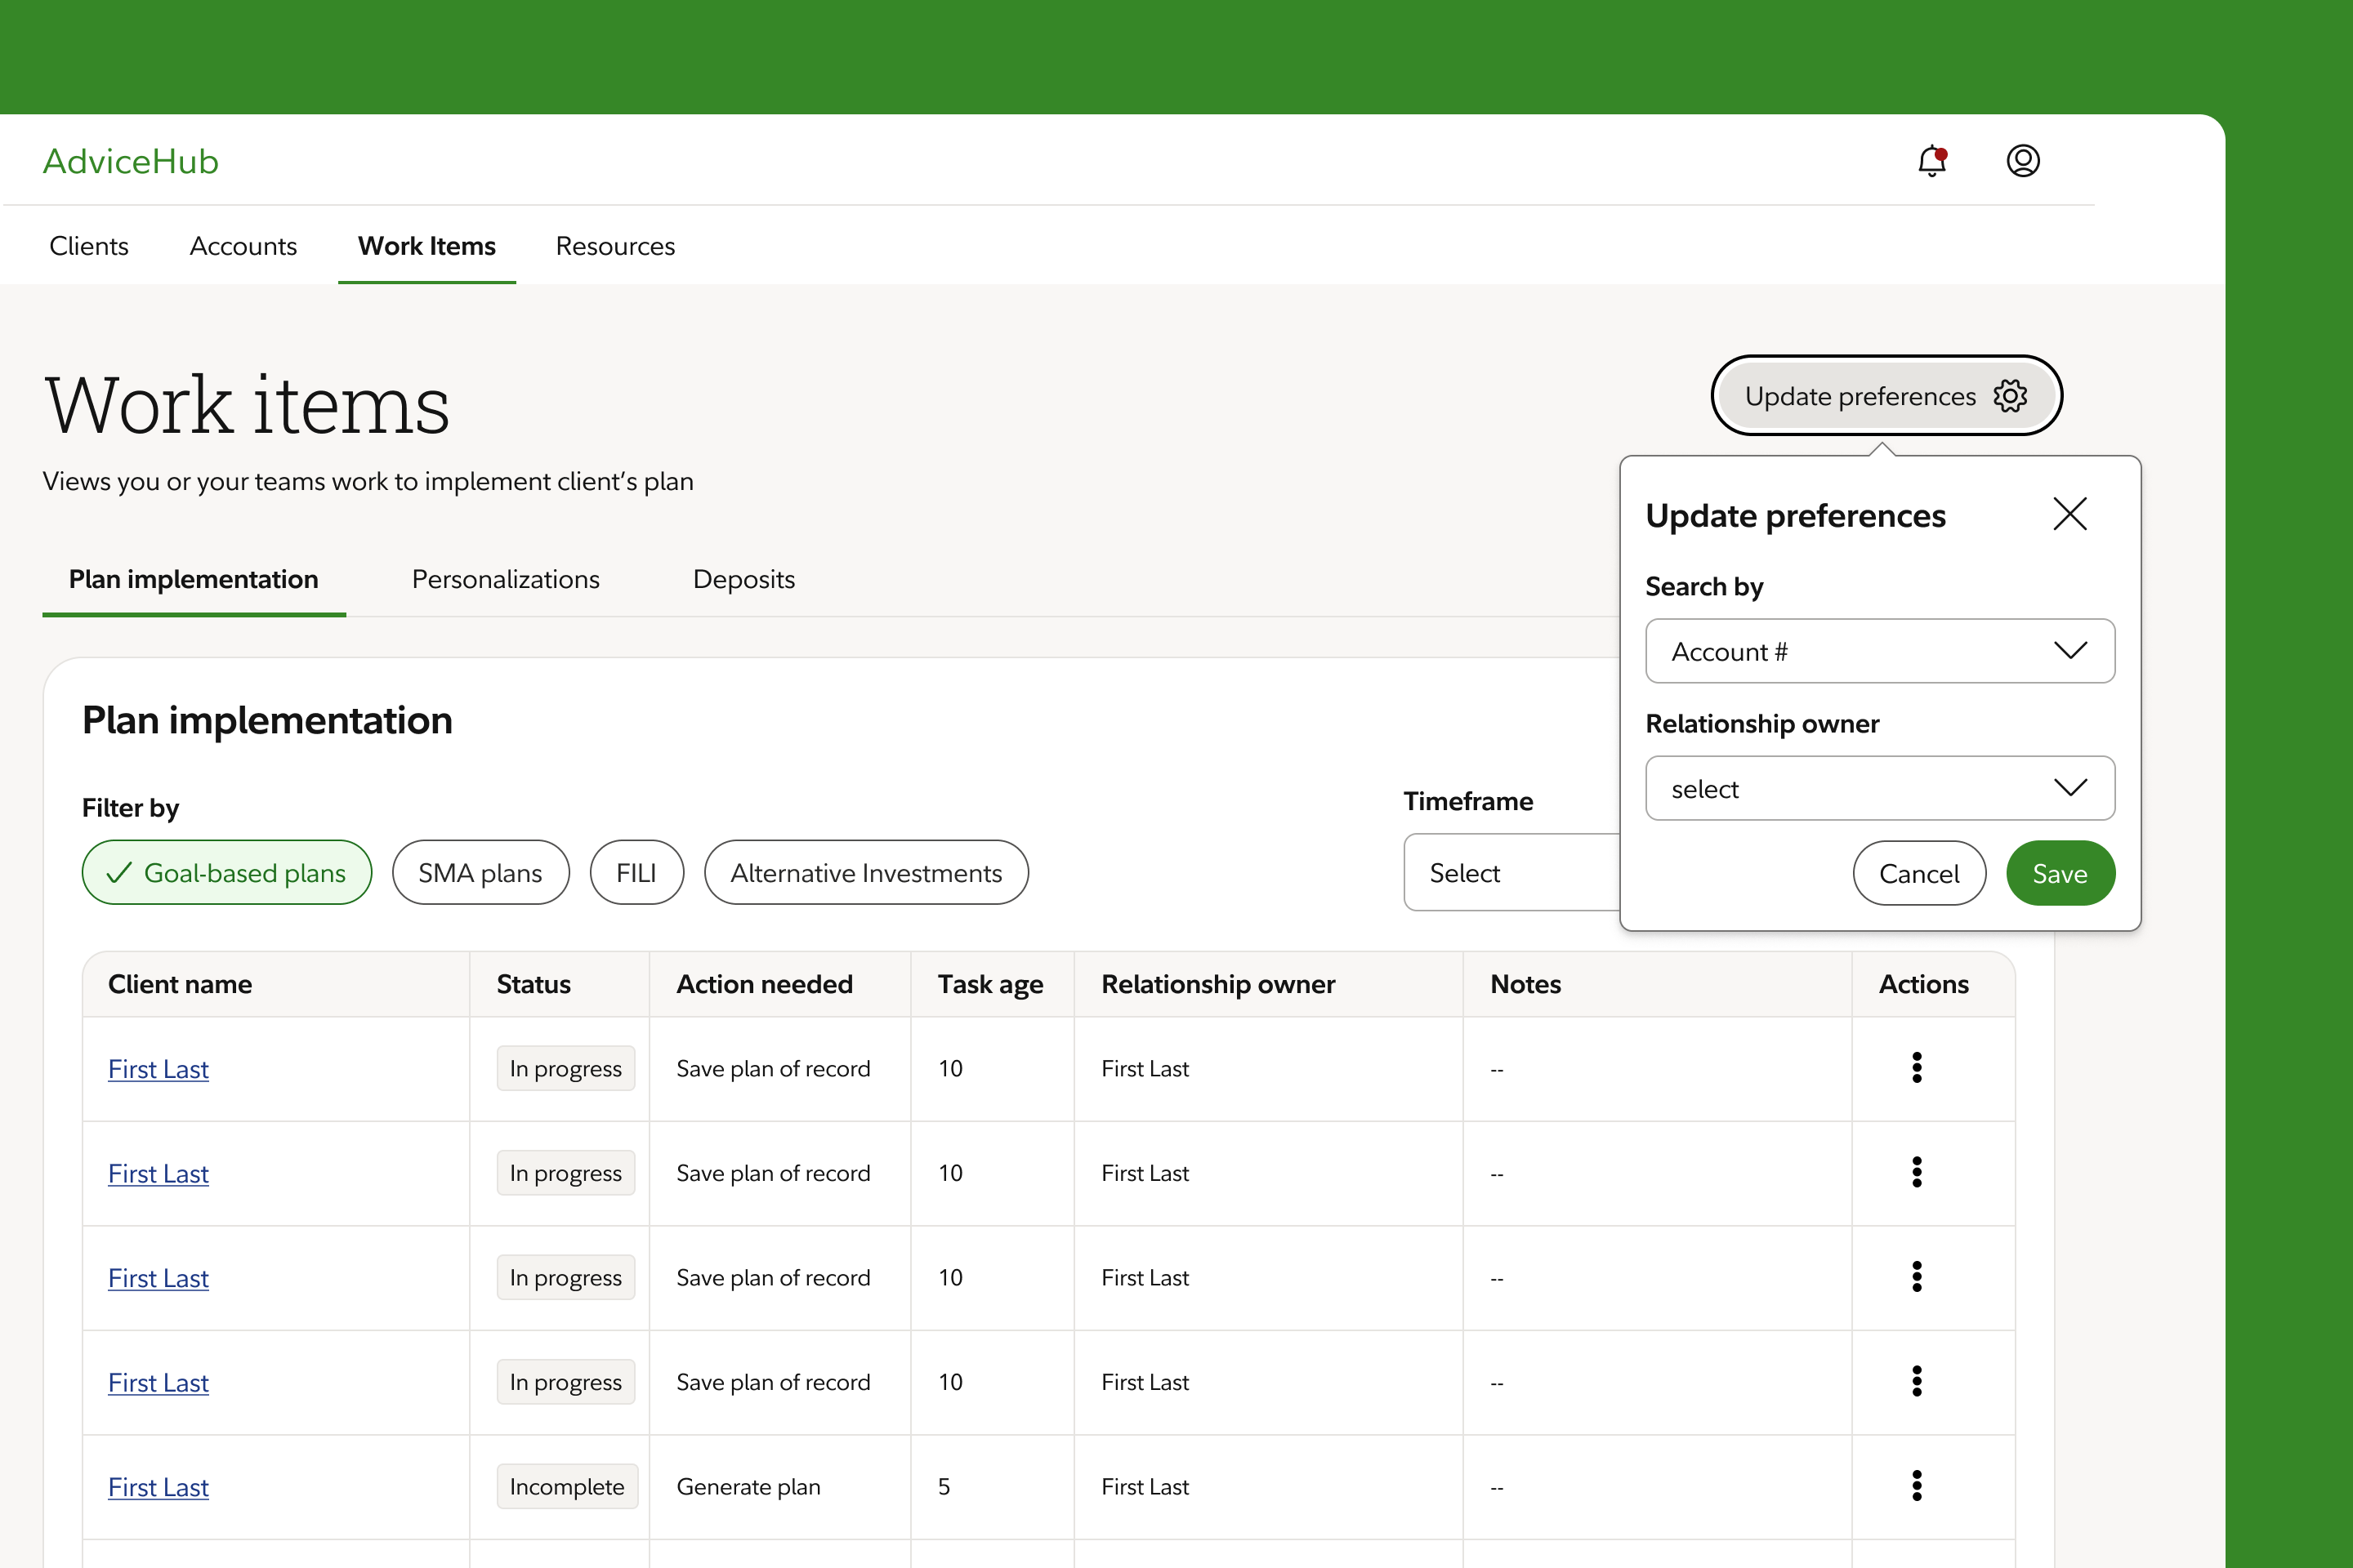Click the task age value 5
This screenshot has width=2353, height=1568.
coord(944,1486)
